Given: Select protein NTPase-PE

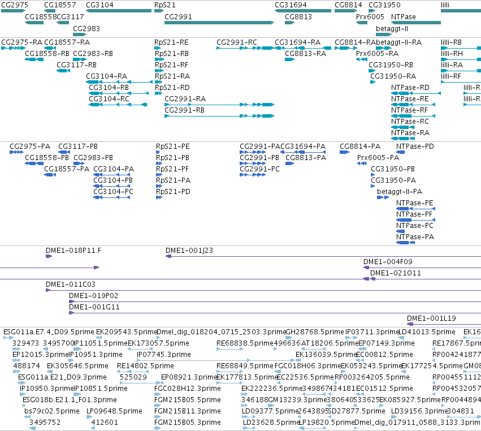Looking at the screenshot, I should [416, 209].
